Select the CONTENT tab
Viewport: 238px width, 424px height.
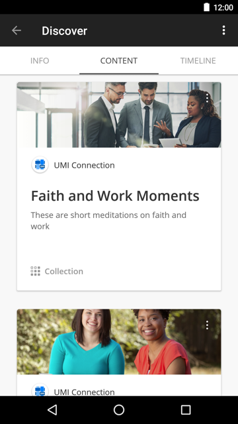point(119,60)
